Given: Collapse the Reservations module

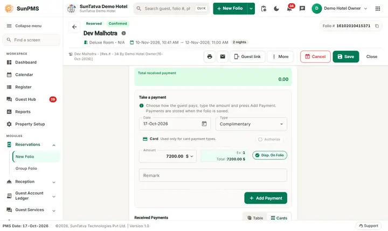Looking at the screenshot, I should [54, 145].
